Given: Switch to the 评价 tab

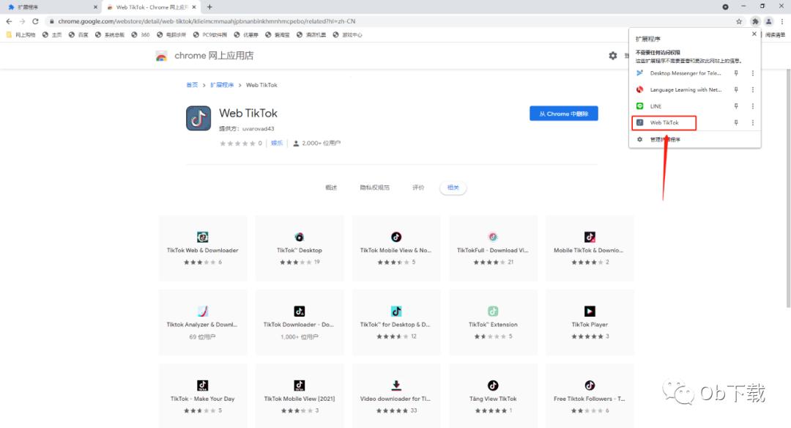Looking at the screenshot, I should click(419, 187).
